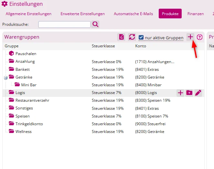Click the Wellness folder icon

click(x=11, y=131)
